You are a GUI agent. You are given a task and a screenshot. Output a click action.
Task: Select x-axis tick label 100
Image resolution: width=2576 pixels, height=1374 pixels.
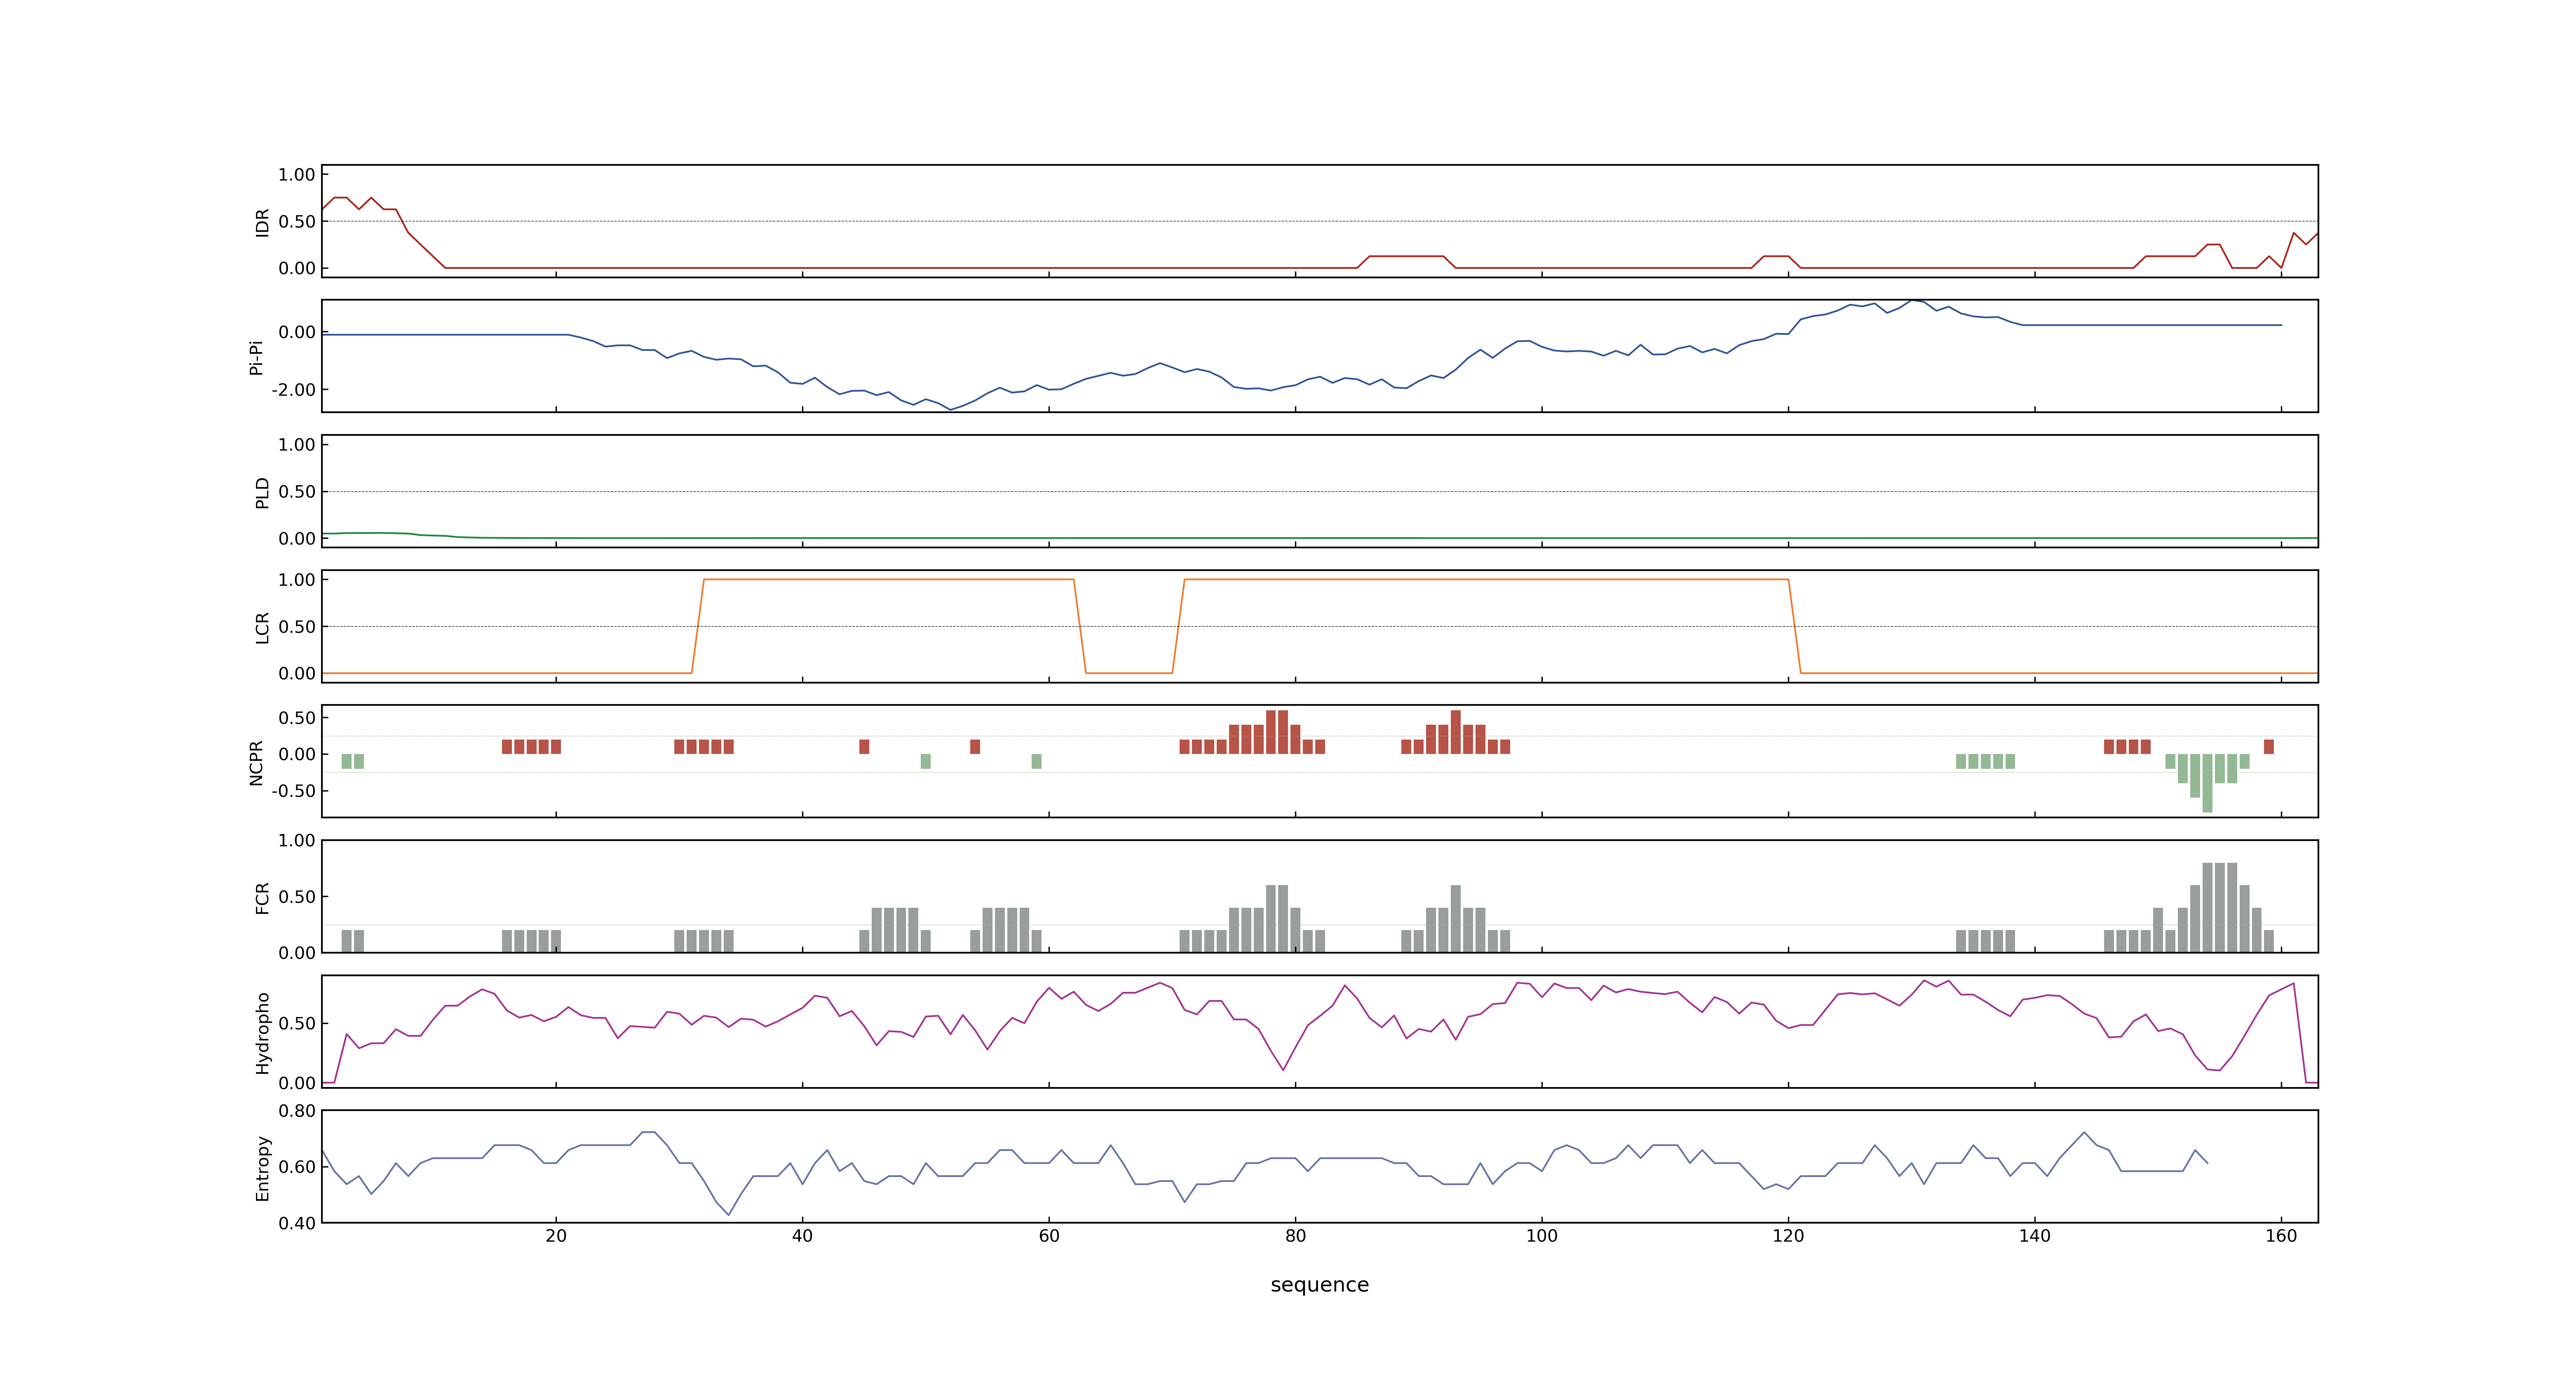(1542, 1236)
